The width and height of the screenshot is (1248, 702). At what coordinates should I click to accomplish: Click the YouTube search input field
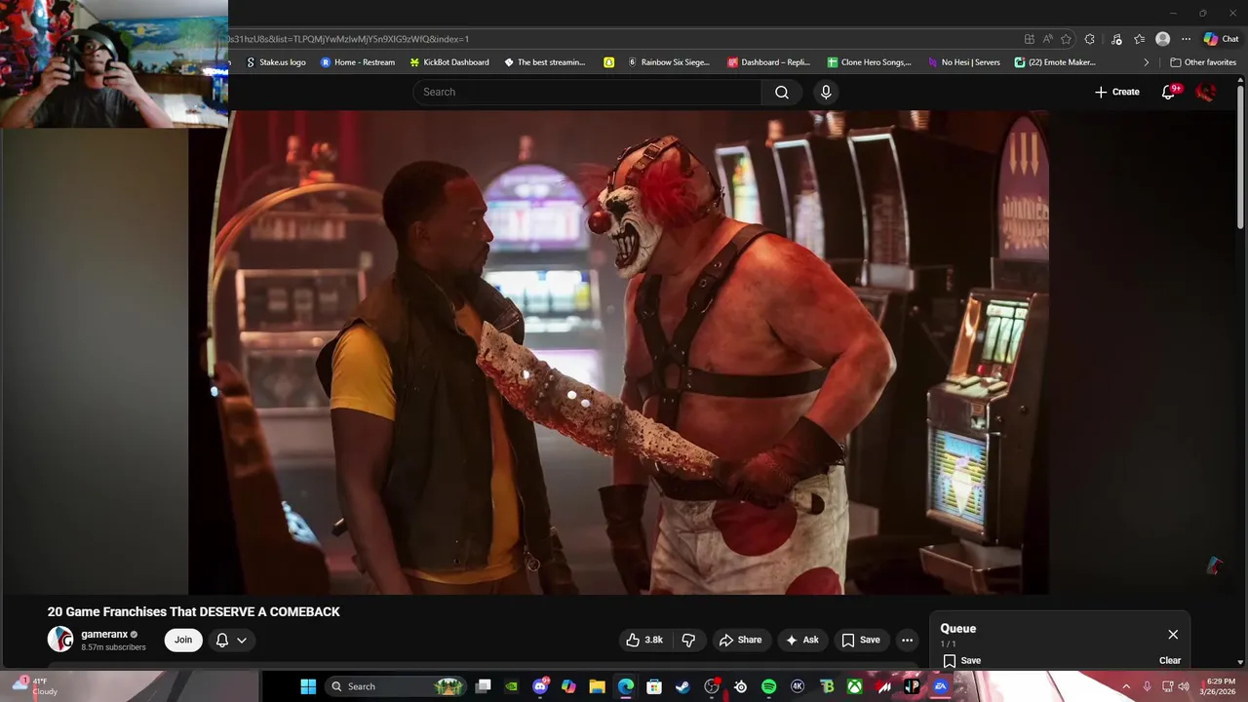[x=587, y=92]
